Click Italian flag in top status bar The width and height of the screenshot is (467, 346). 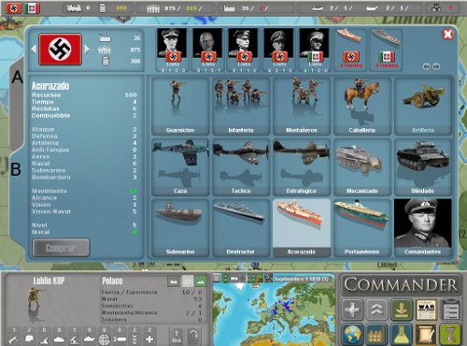(32, 8)
